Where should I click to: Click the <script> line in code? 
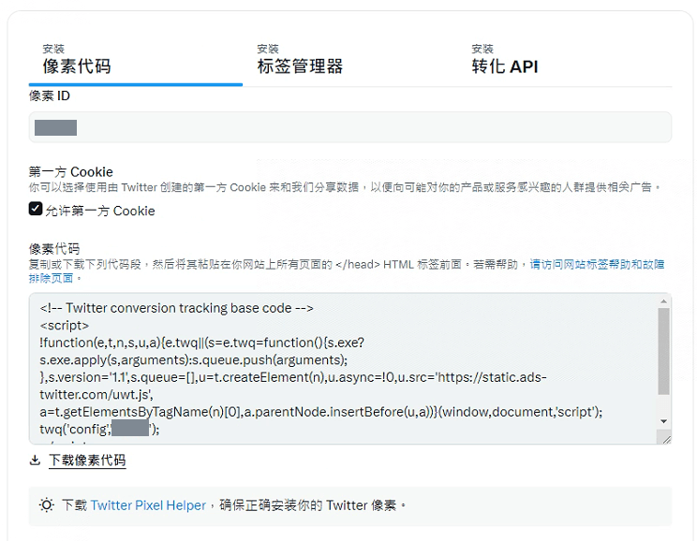65,326
